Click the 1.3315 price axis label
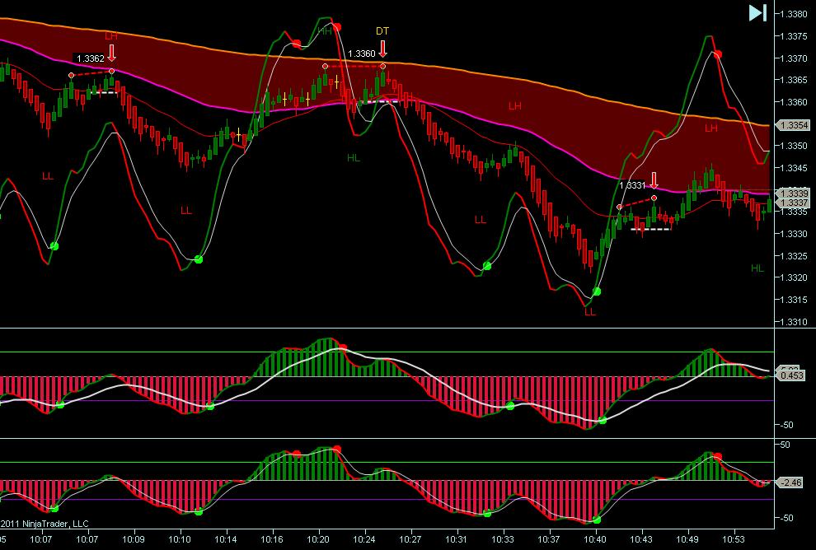Viewport: 816px width, 550px height. (794, 300)
